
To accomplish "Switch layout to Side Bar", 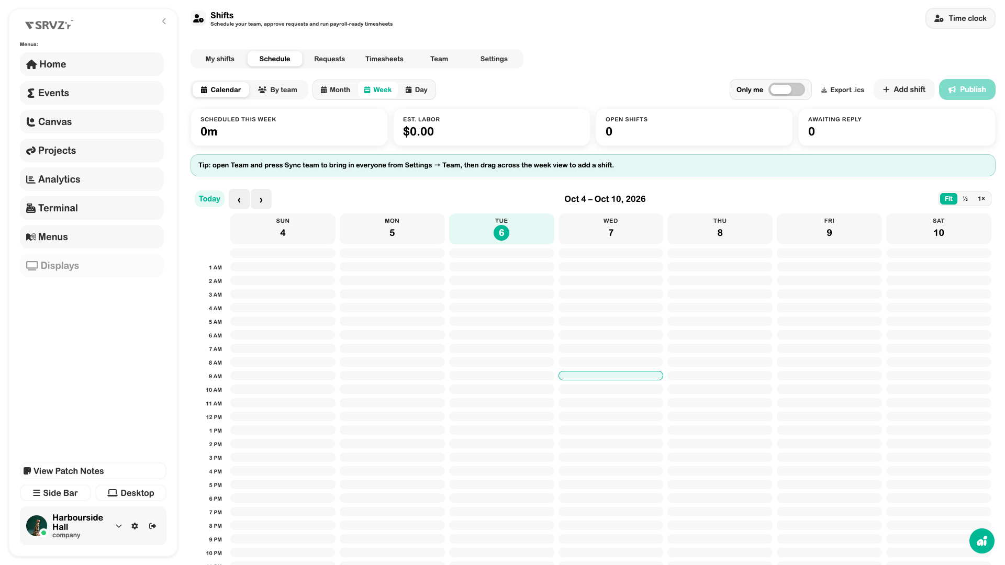I will point(55,493).
